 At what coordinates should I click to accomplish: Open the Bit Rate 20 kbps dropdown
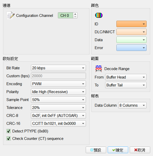tap(58, 68)
